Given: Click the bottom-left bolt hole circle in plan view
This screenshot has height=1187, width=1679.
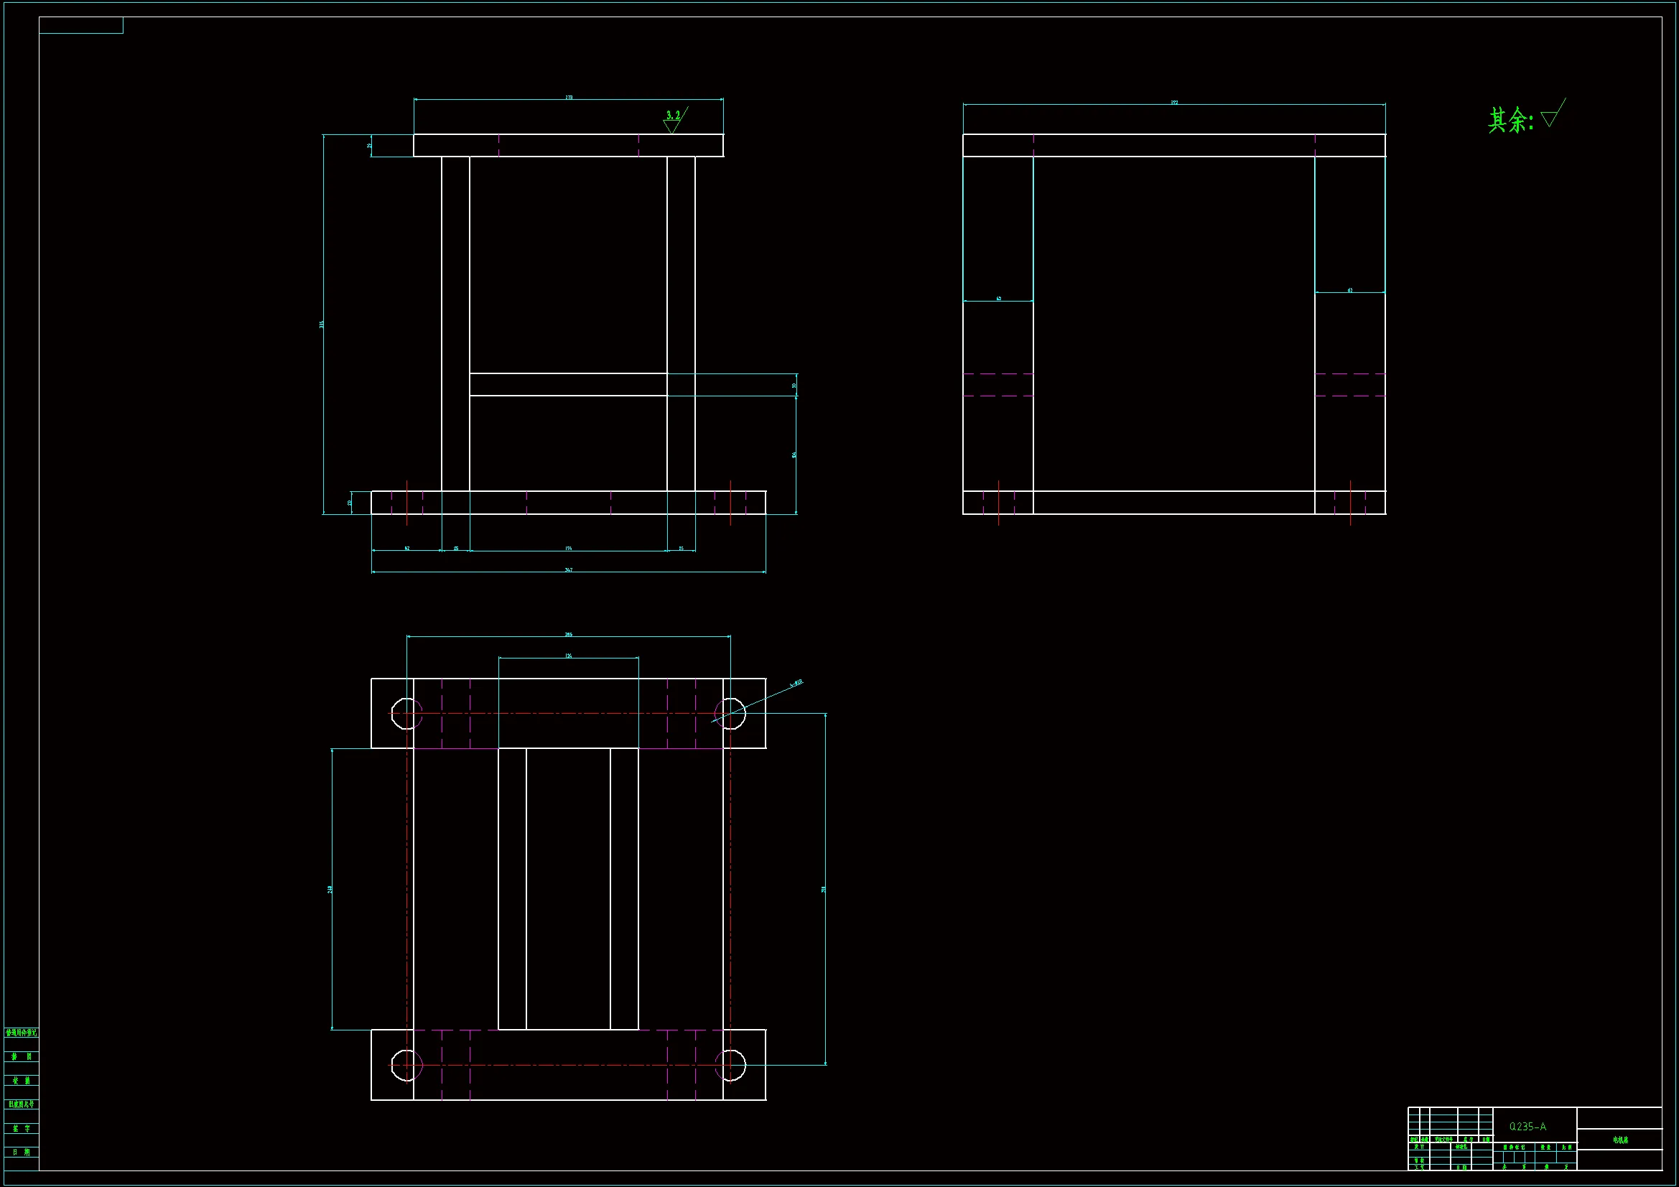Looking at the screenshot, I should tap(406, 1066).
